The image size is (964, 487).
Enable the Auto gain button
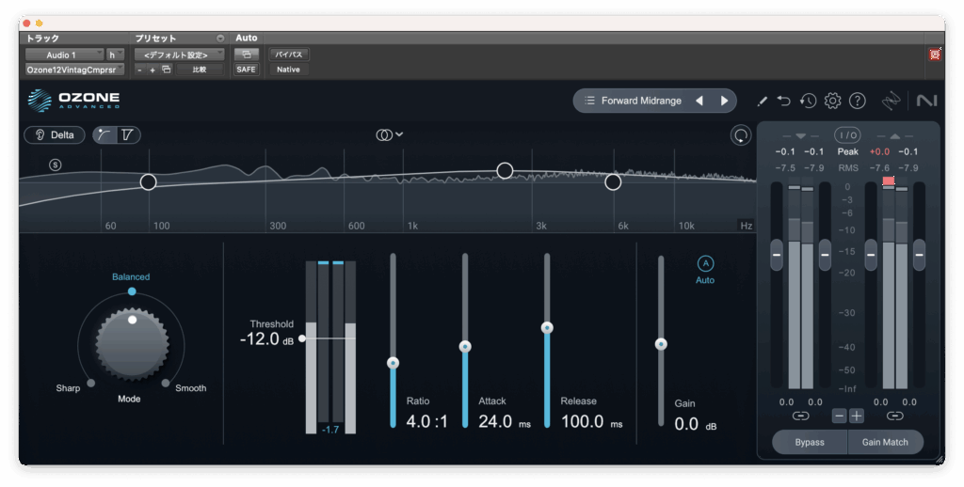[705, 264]
